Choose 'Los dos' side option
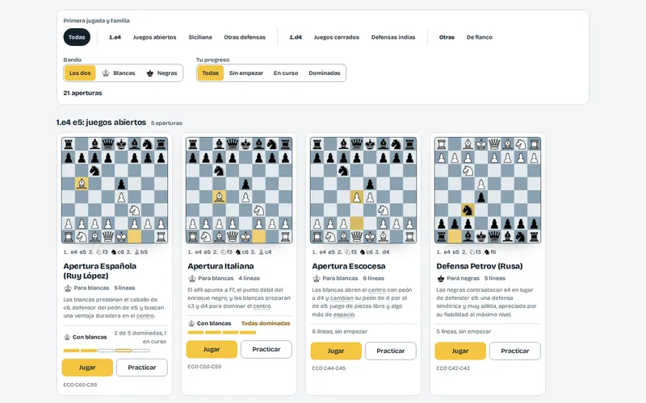The image size is (646, 403). pyautogui.click(x=80, y=73)
